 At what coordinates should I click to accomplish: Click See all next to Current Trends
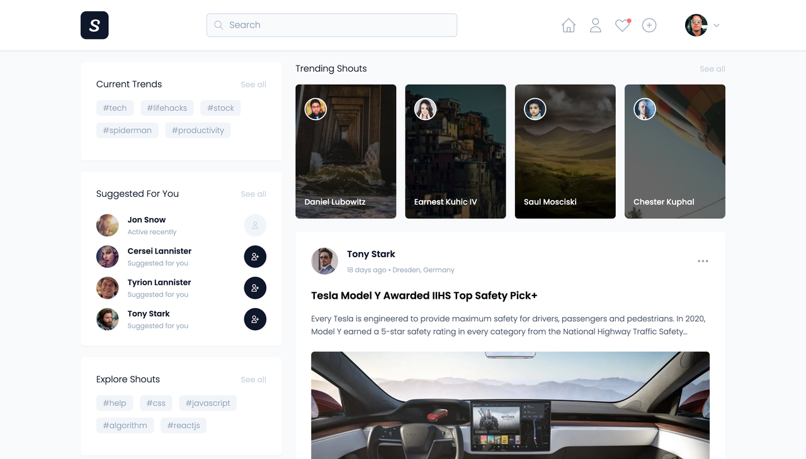[253, 84]
